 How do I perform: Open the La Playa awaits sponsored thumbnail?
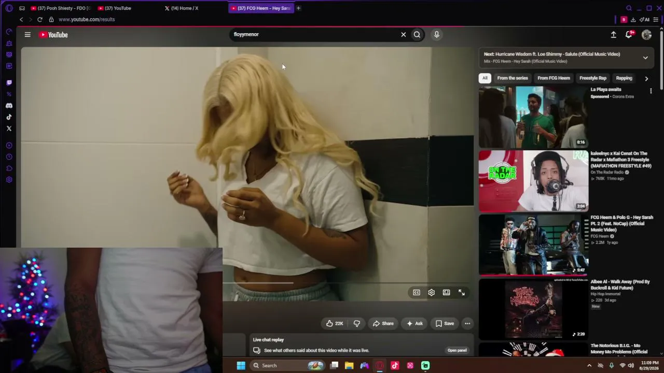click(x=533, y=117)
